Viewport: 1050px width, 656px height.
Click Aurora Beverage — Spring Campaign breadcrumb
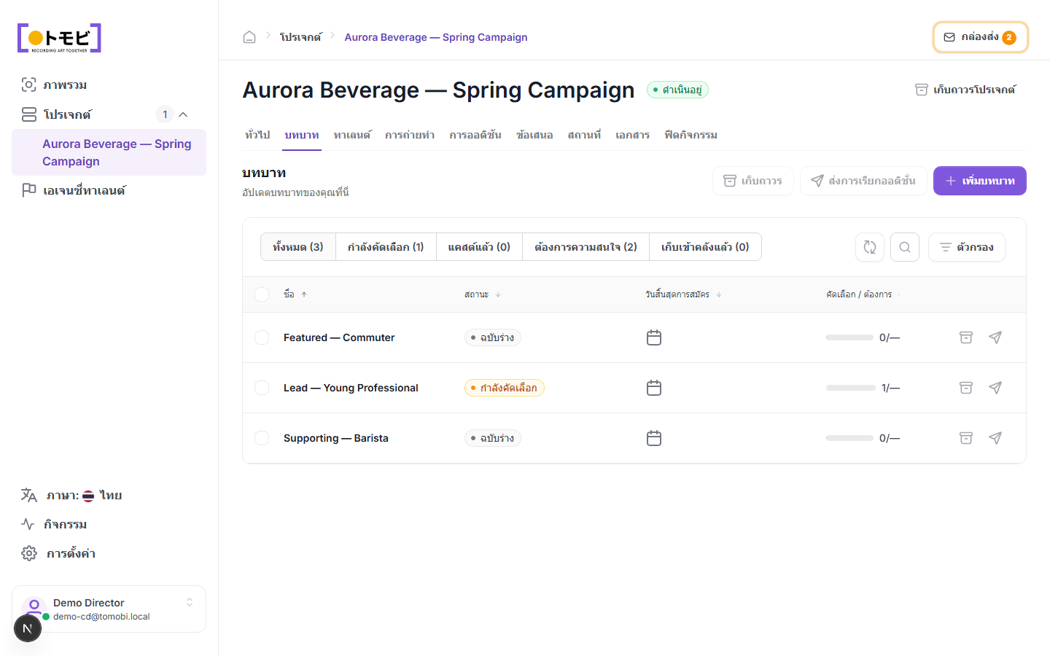tap(436, 37)
